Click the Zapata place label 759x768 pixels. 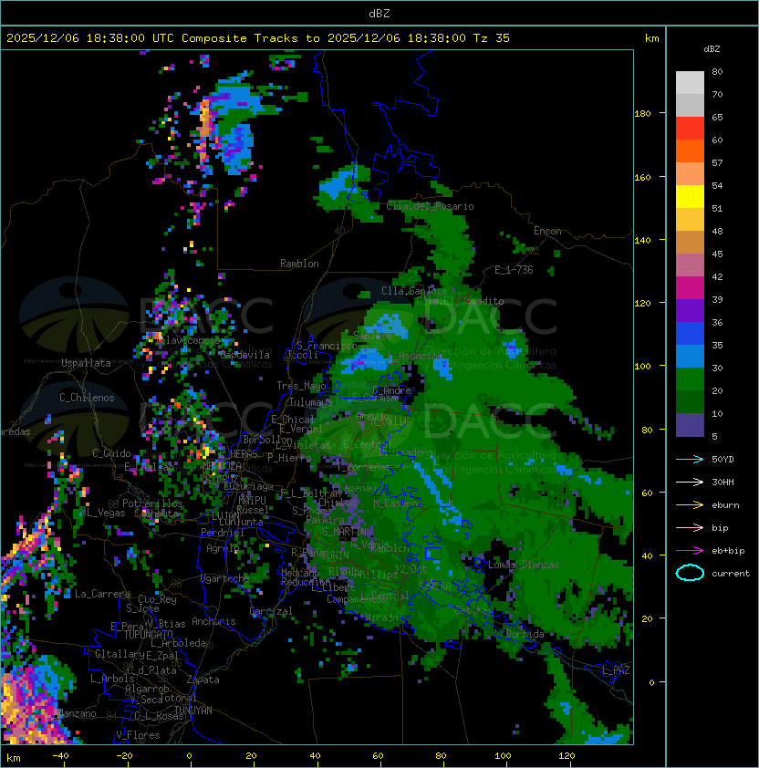point(203,680)
